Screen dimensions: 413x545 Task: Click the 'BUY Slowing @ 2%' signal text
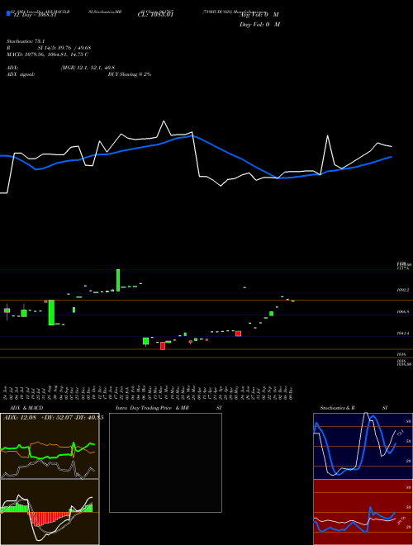(x=130, y=74)
